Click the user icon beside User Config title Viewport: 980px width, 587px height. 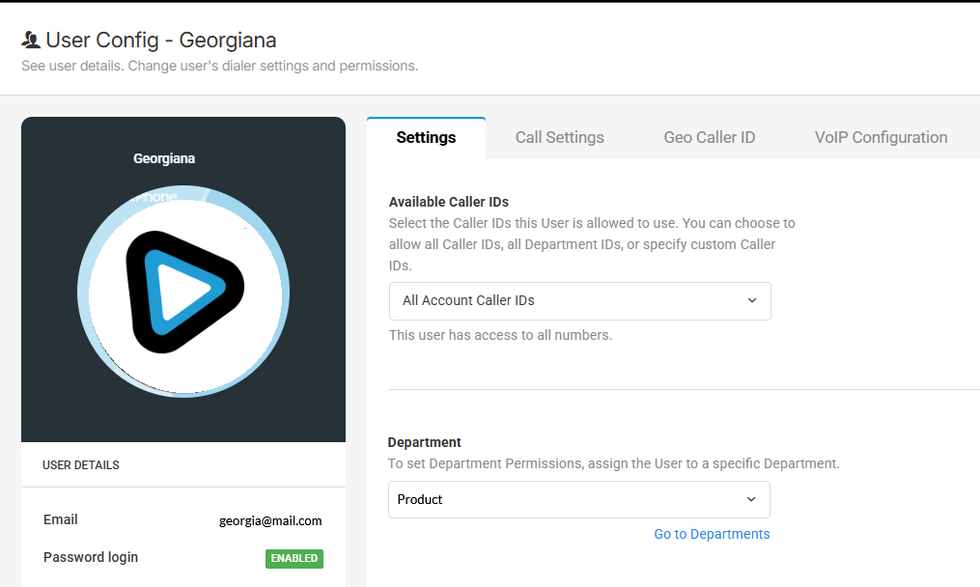31,41
